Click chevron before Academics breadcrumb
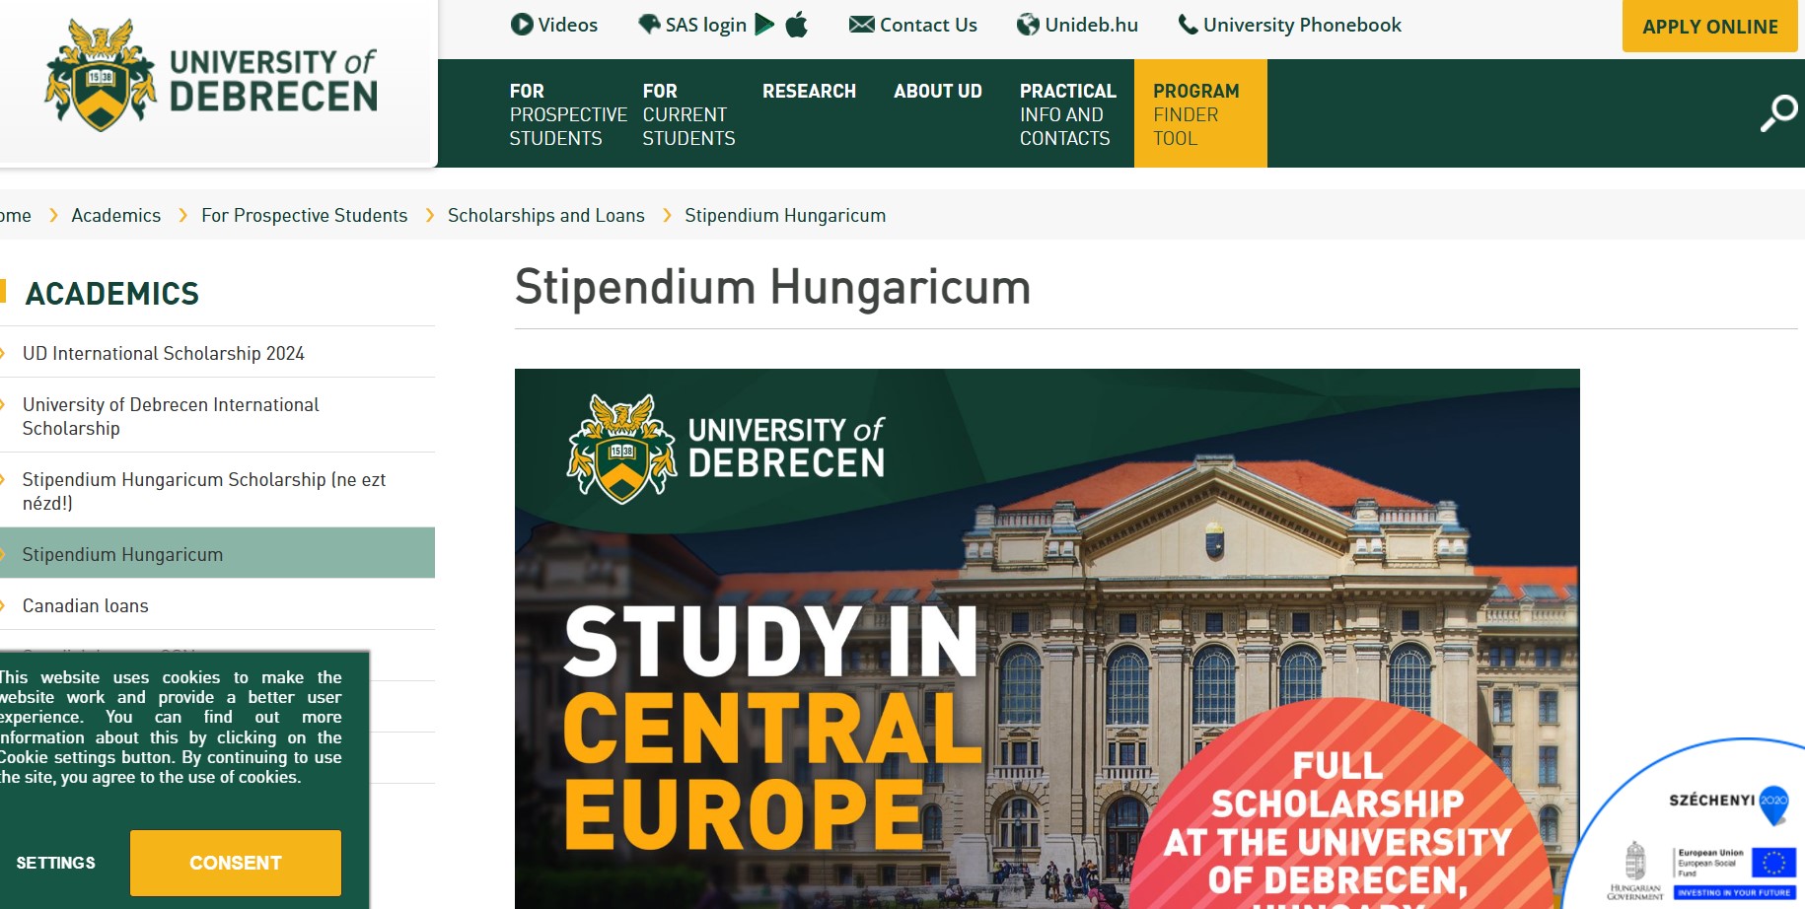 click(x=53, y=215)
